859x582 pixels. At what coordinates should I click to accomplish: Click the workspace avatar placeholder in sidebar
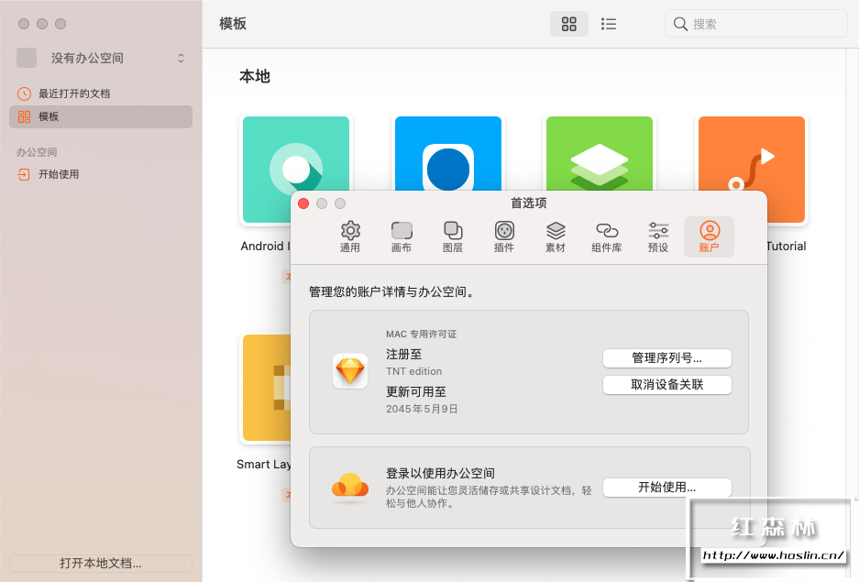[x=27, y=58]
